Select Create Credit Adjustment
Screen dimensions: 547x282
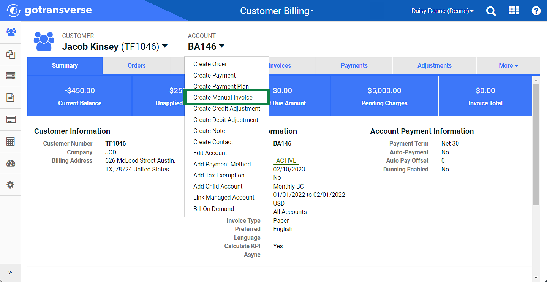click(x=226, y=108)
